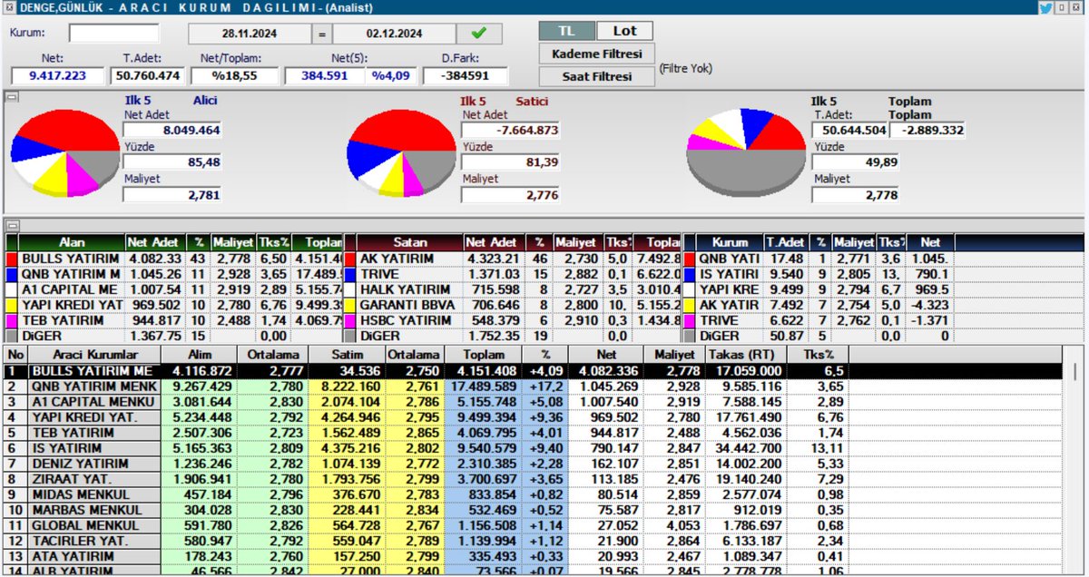Confirm date range with green checkmark button
1089x577 pixels.
pyautogui.click(x=478, y=34)
